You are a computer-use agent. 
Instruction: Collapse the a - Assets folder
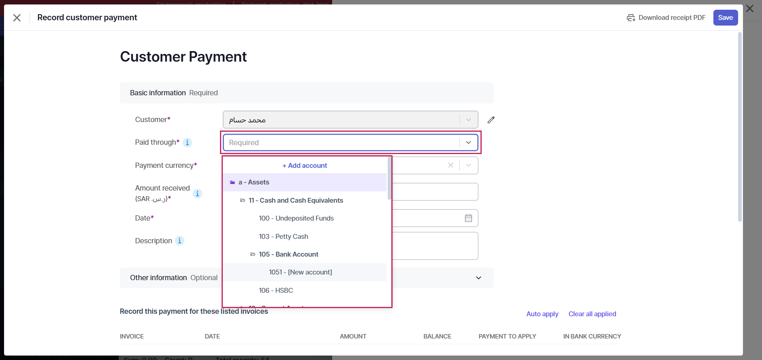point(233,182)
